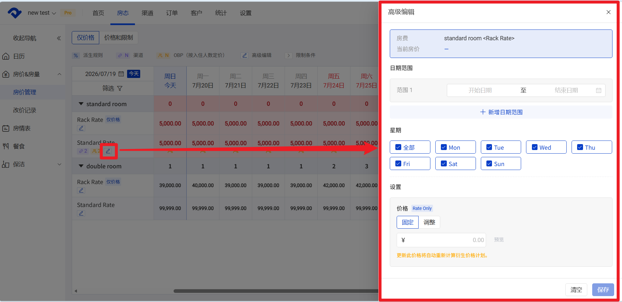
Task: Click the 结束日期 end date field
Action: [566, 90]
